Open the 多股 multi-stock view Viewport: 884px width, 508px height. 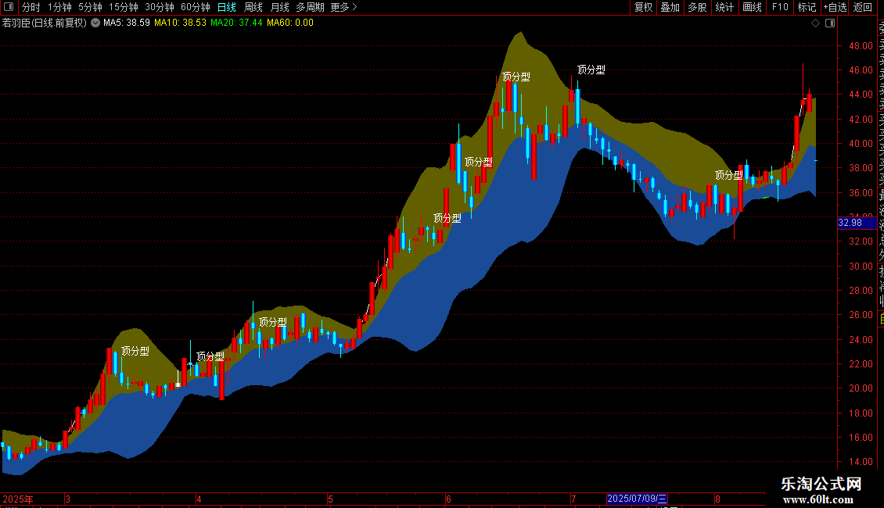point(697,7)
